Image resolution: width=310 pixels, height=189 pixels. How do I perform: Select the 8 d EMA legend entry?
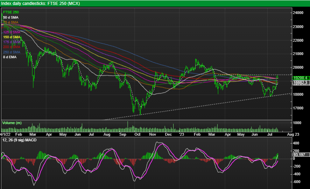pos(10,57)
